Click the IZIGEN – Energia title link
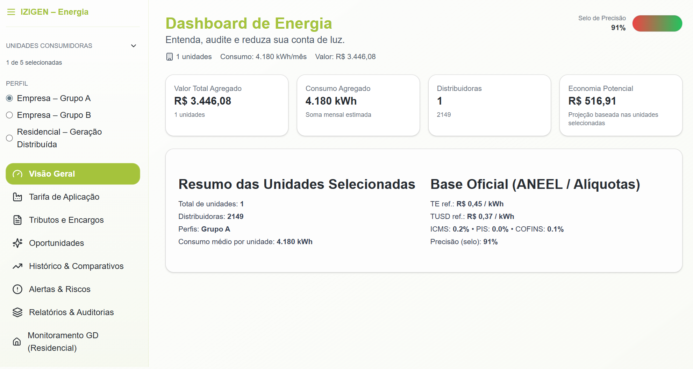The width and height of the screenshot is (693, 369). (x=55, y=12)
